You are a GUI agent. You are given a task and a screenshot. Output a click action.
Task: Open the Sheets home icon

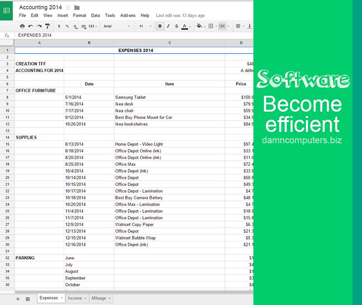pos(6,10)
